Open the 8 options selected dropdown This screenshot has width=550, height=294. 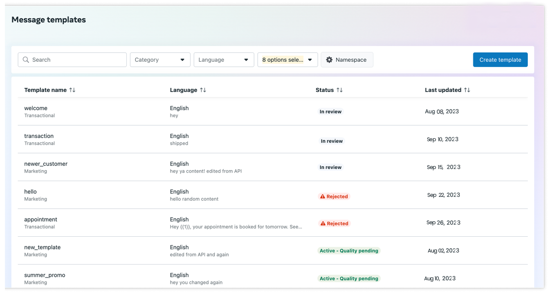[287, 60]
